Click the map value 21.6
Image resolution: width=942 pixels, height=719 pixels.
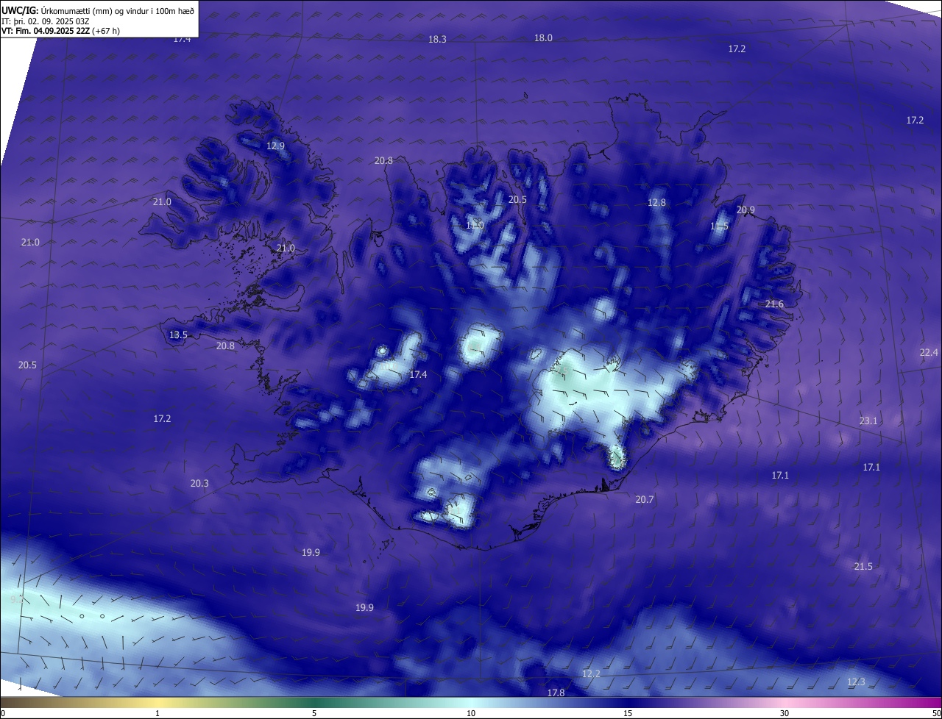(774, 304)
